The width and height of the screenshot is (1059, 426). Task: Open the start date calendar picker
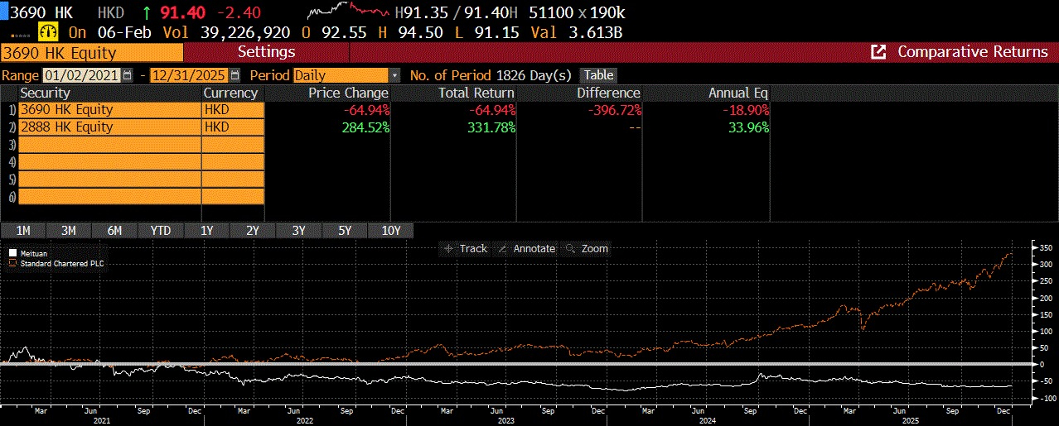pyautogui.click(x=127, y=75)
